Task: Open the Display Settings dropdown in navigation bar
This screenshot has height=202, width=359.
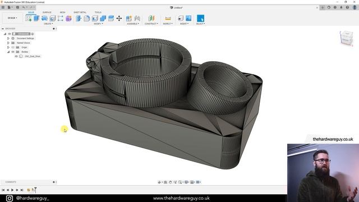Action: click(x=187, y=182)
